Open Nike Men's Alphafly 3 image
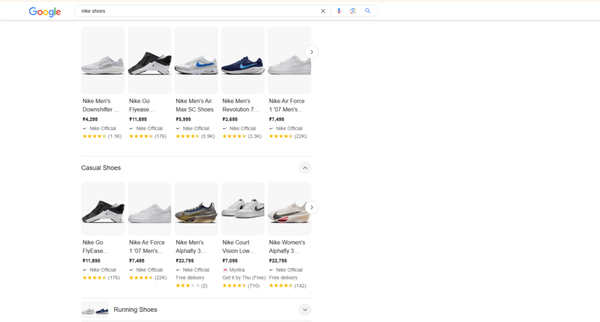 [196, 209]
